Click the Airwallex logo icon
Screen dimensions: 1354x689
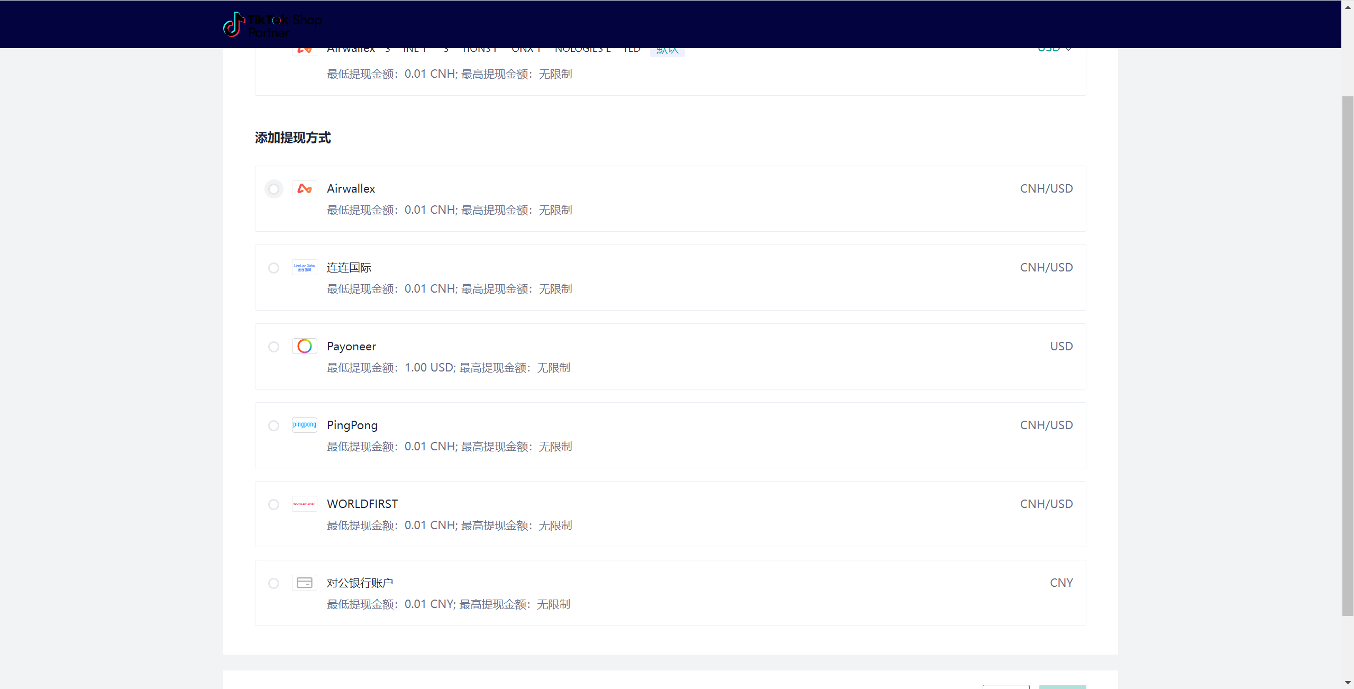(x=304, y=189)
